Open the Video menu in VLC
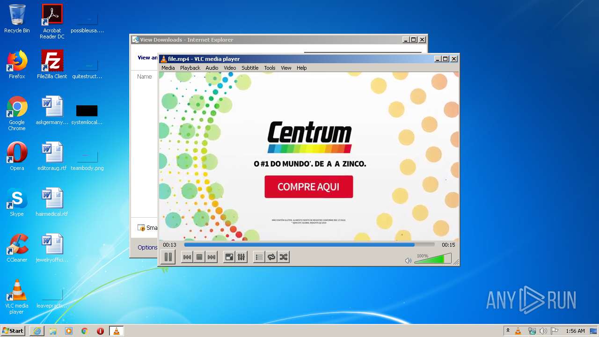Image resolution: width=599 pixels, height=337 pixels. (230, 68)
